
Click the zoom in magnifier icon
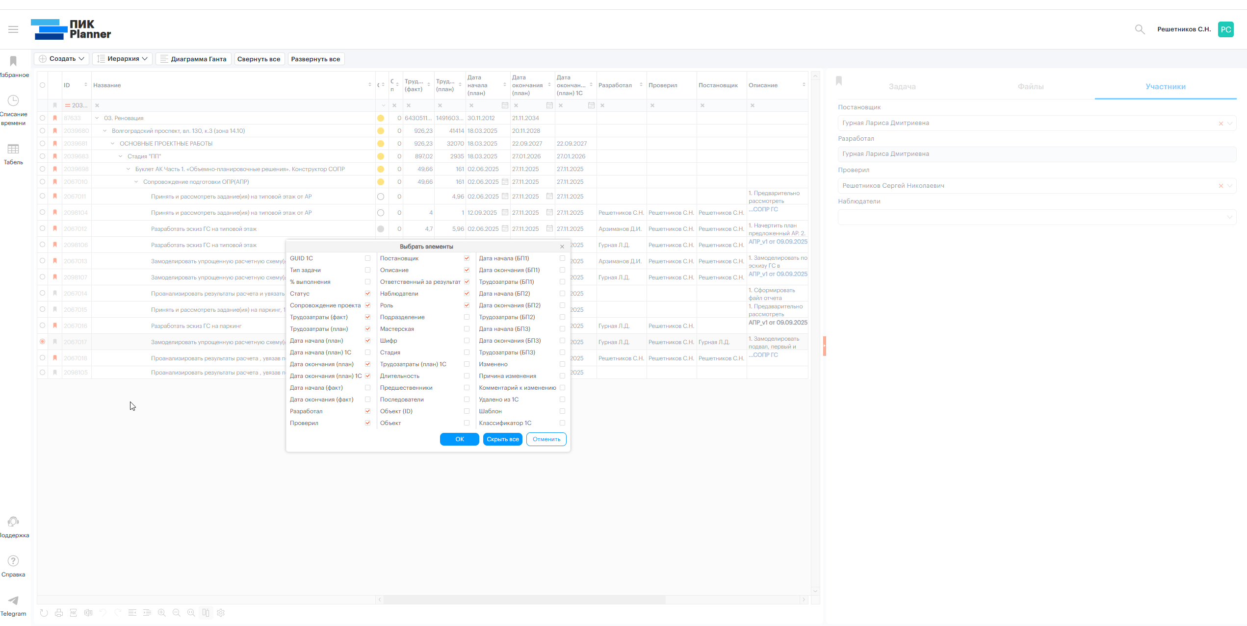pyautogui.click(x=162, y=613)
